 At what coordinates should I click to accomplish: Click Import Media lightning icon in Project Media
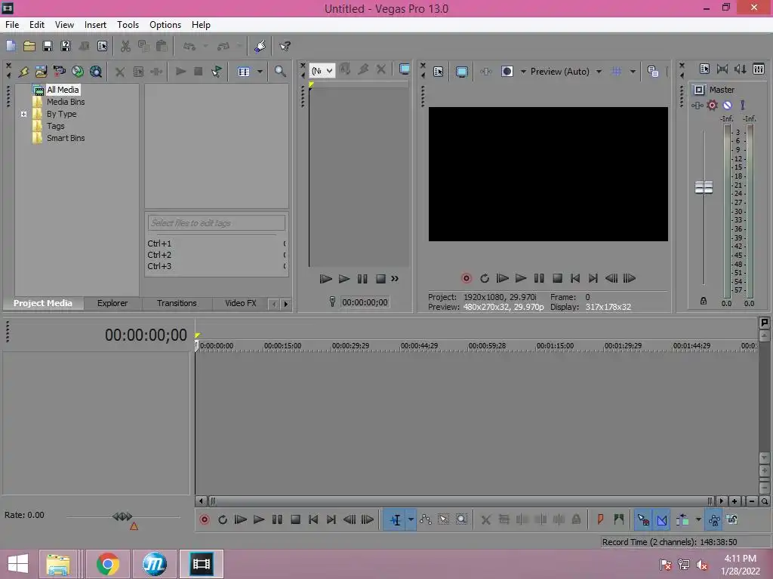pos(23,72)
